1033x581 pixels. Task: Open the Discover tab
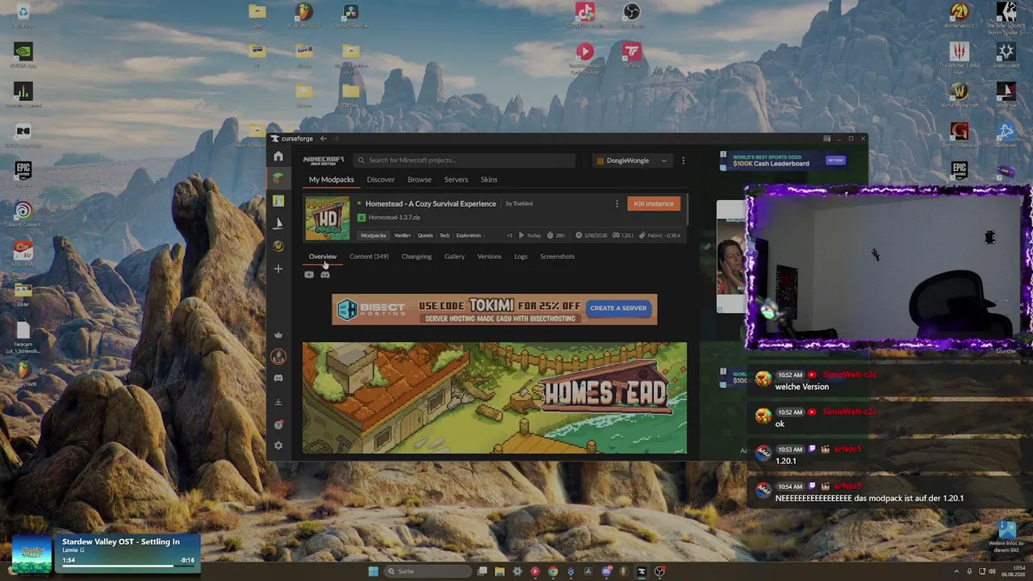(381, 180)
